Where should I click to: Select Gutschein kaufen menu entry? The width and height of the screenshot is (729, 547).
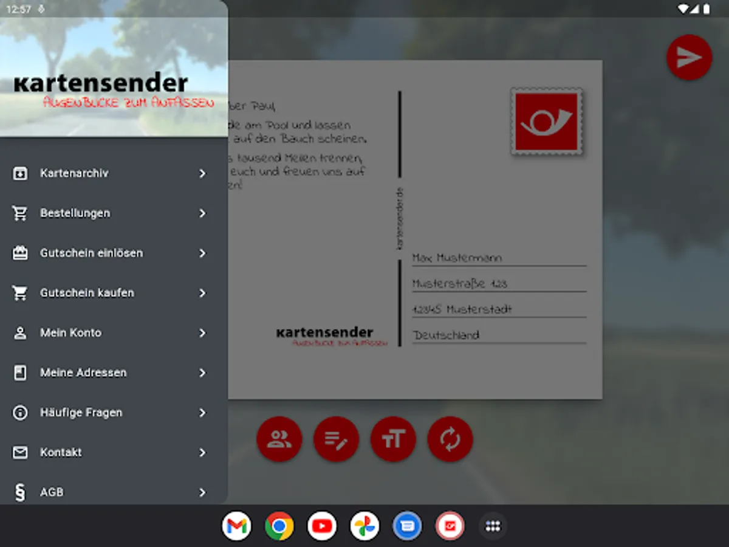point(114,293)
